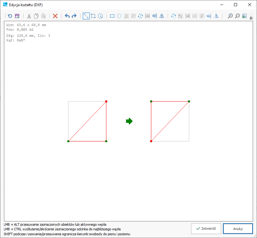This screenshot has height=238, width=257.
Task: Click the greyed intersection trim icon
Action: pyautogui.click(x=202, y=16)
